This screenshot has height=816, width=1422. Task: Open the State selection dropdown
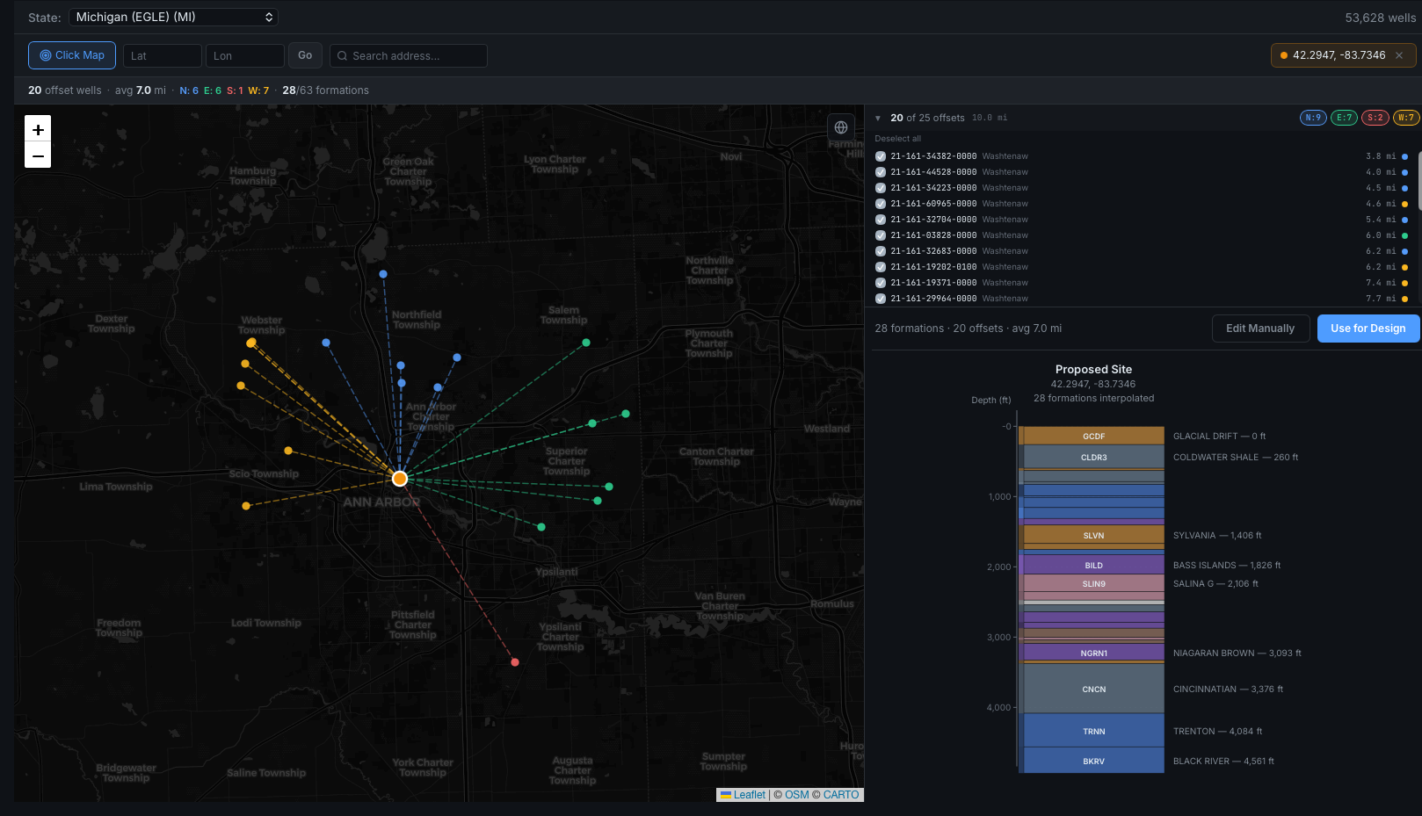[172, 17]
